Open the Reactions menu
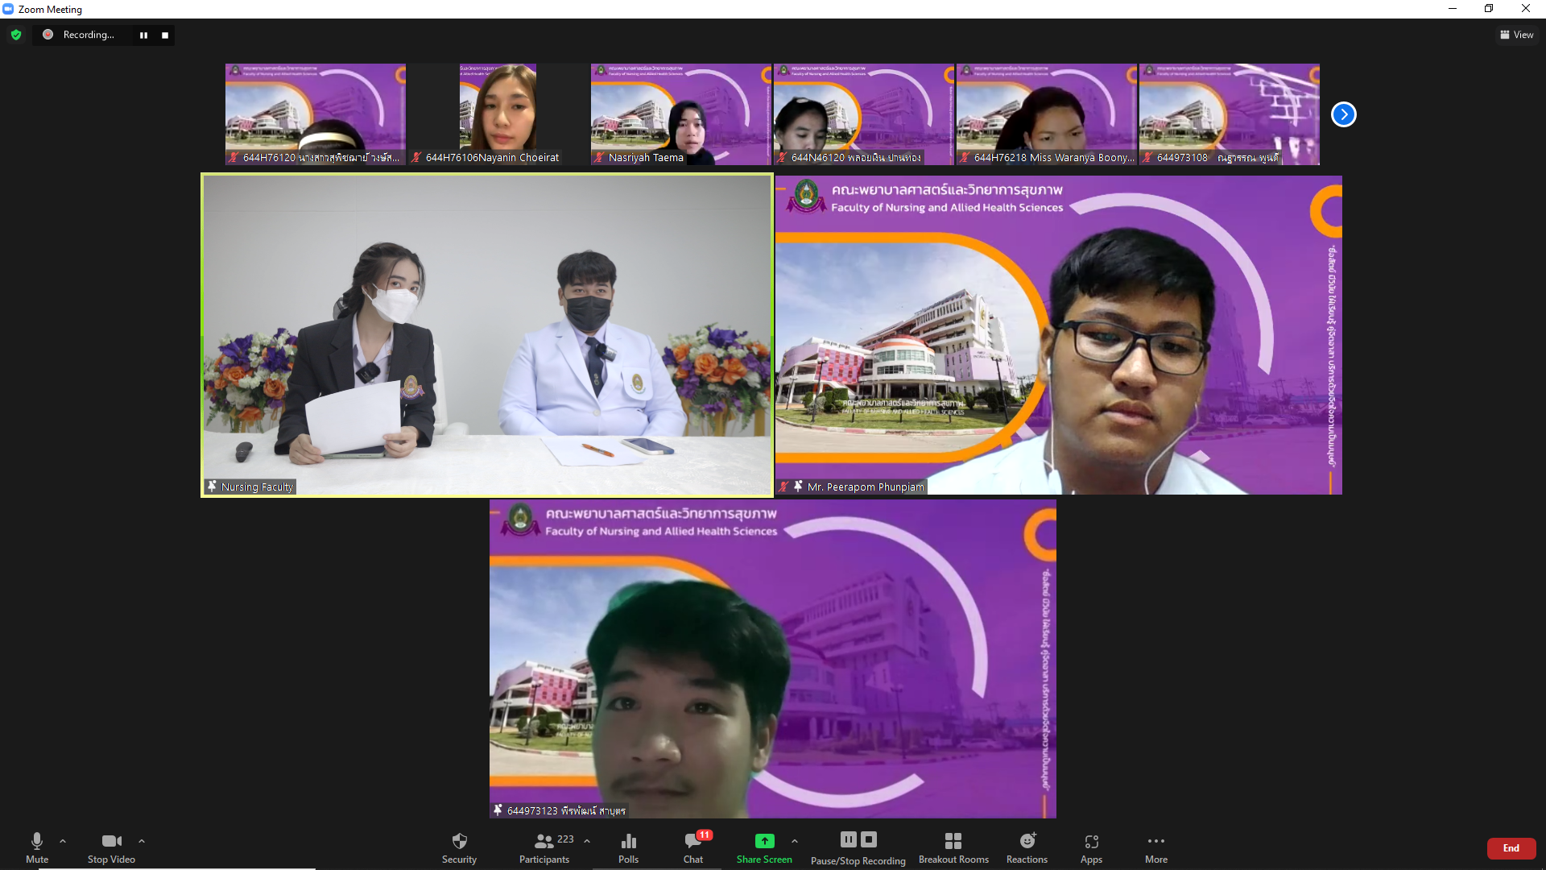The width and height of the screenshot is (1546, 870). (1027, 847)
